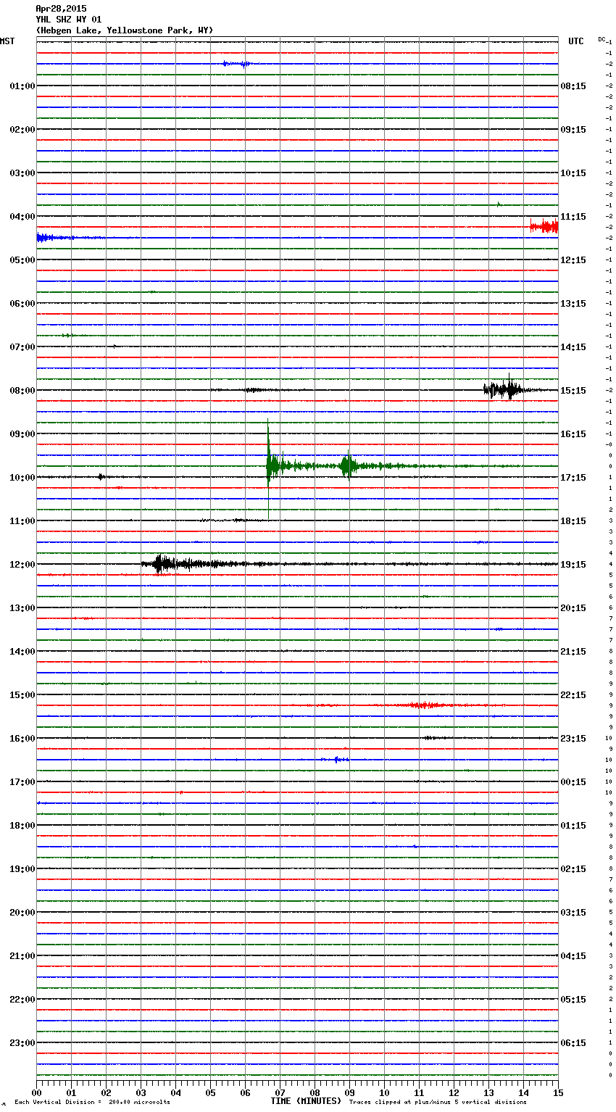
Task: Click the UTC label "08:15"
Action: click(x=573, y=86)
